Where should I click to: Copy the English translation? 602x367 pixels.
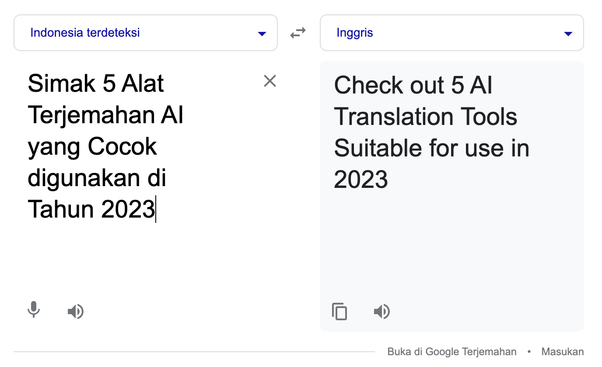click(339, 312)
